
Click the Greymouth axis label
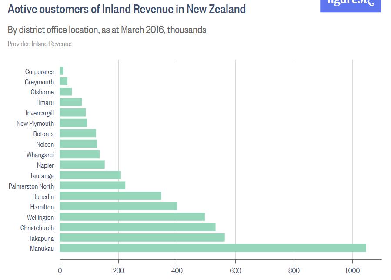coord(40,82)
